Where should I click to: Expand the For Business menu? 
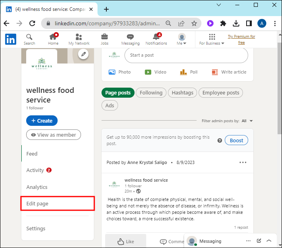[211, 39]
